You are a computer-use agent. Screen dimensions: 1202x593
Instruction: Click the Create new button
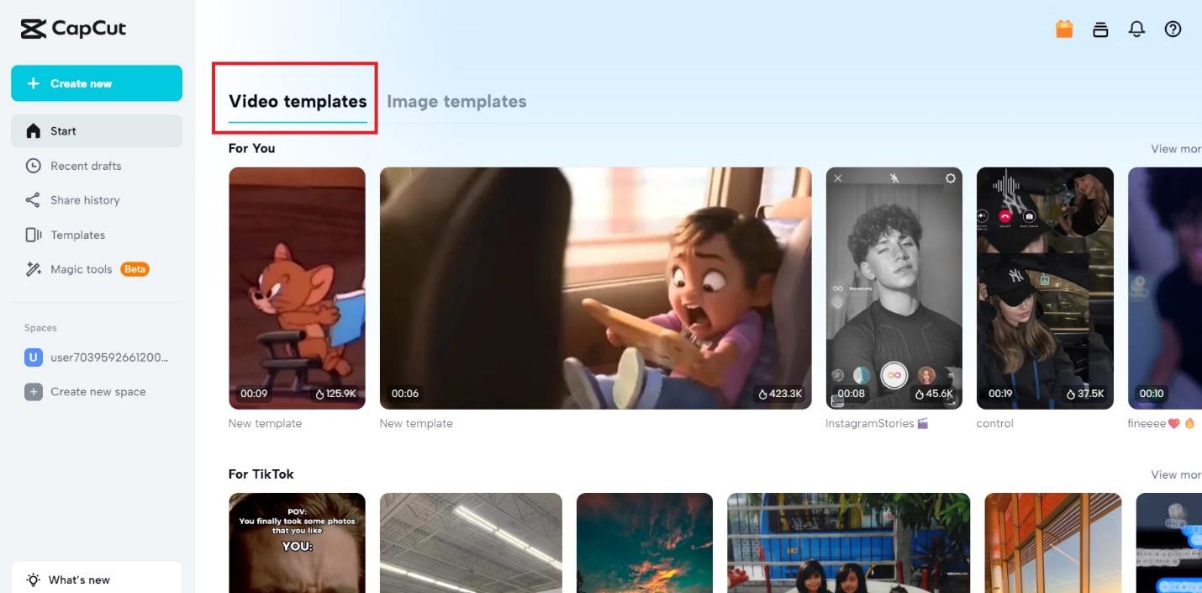(97, 83)
